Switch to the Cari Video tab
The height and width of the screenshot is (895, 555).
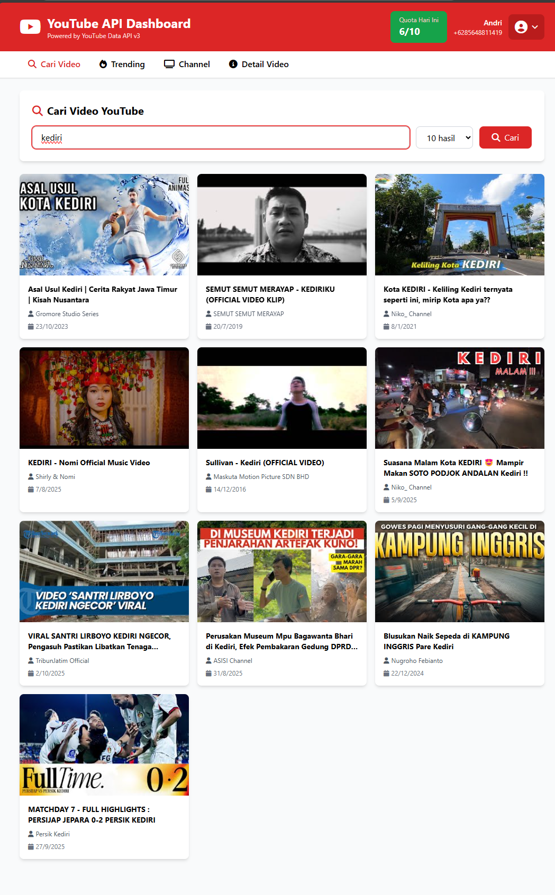[54, 64]
